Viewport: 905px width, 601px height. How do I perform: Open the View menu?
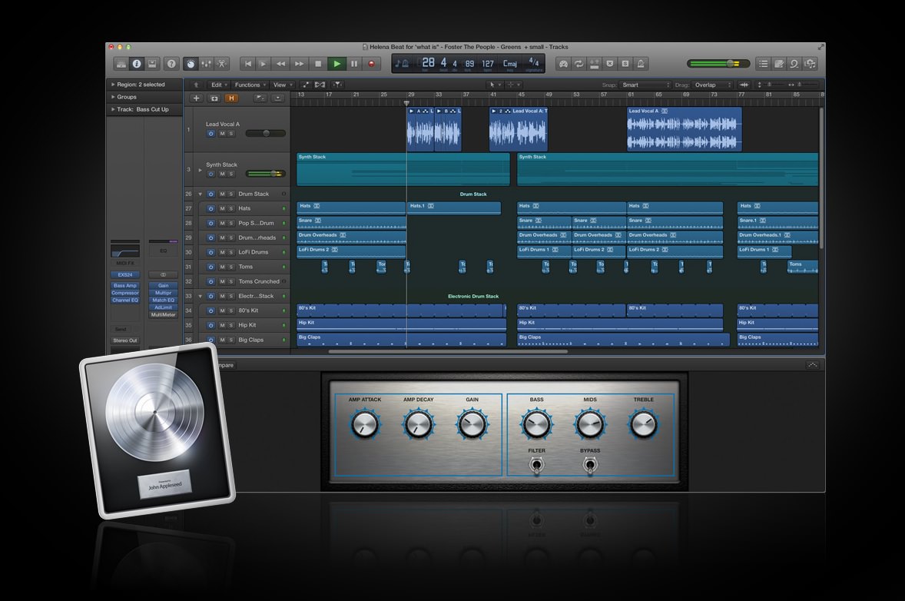(282, 85)
